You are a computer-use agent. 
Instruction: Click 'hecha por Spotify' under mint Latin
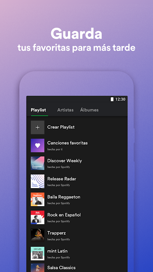[x=59, y=257]
